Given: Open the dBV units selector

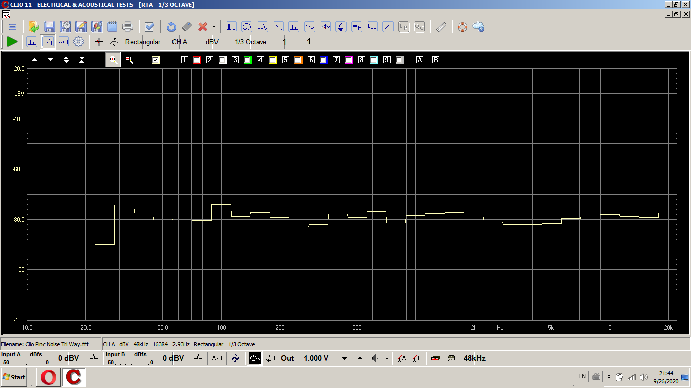Looking at the screenshot, I should point(212,42).
